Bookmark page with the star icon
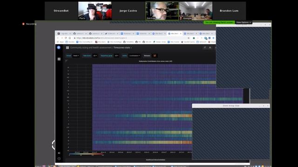The height and width of the screenshot is (167, 298). (189, 38)
